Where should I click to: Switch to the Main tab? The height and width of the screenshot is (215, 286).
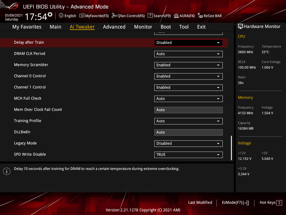click(x=56, y=27)
